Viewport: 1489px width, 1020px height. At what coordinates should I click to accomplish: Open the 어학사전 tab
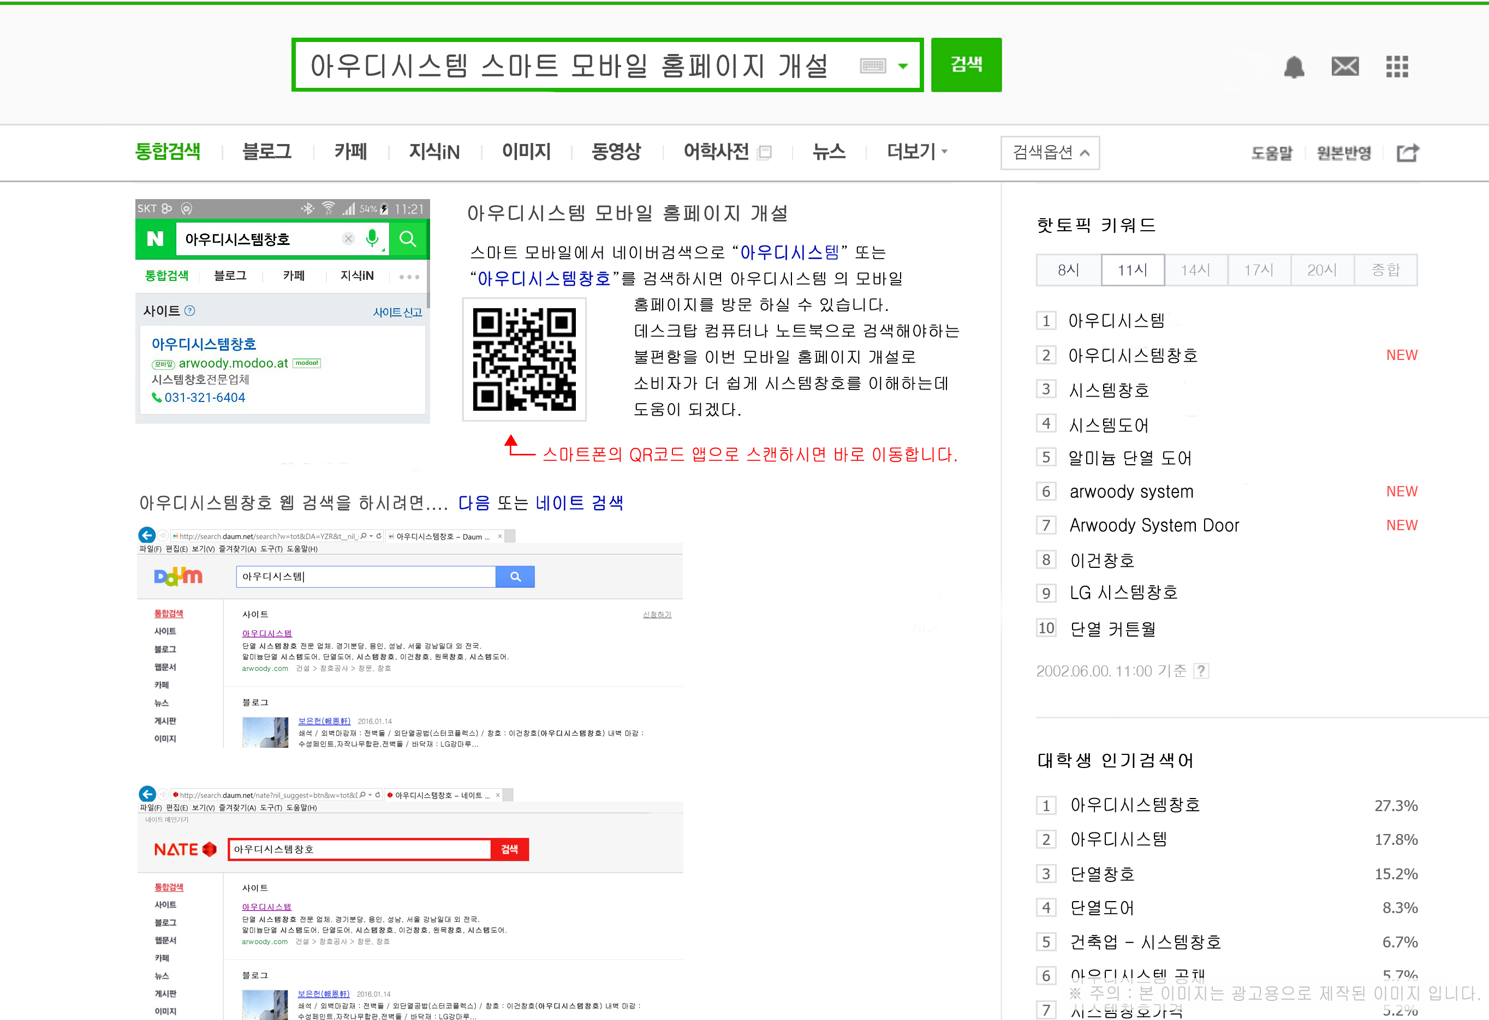coord(716,152)
